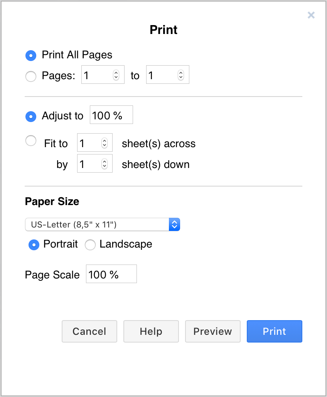Enable the Adjust to scaling option
The image size is (327, 397).
pos(30,116)
